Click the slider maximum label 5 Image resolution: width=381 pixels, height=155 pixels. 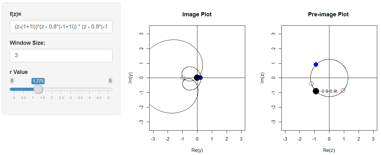(110, 81)
